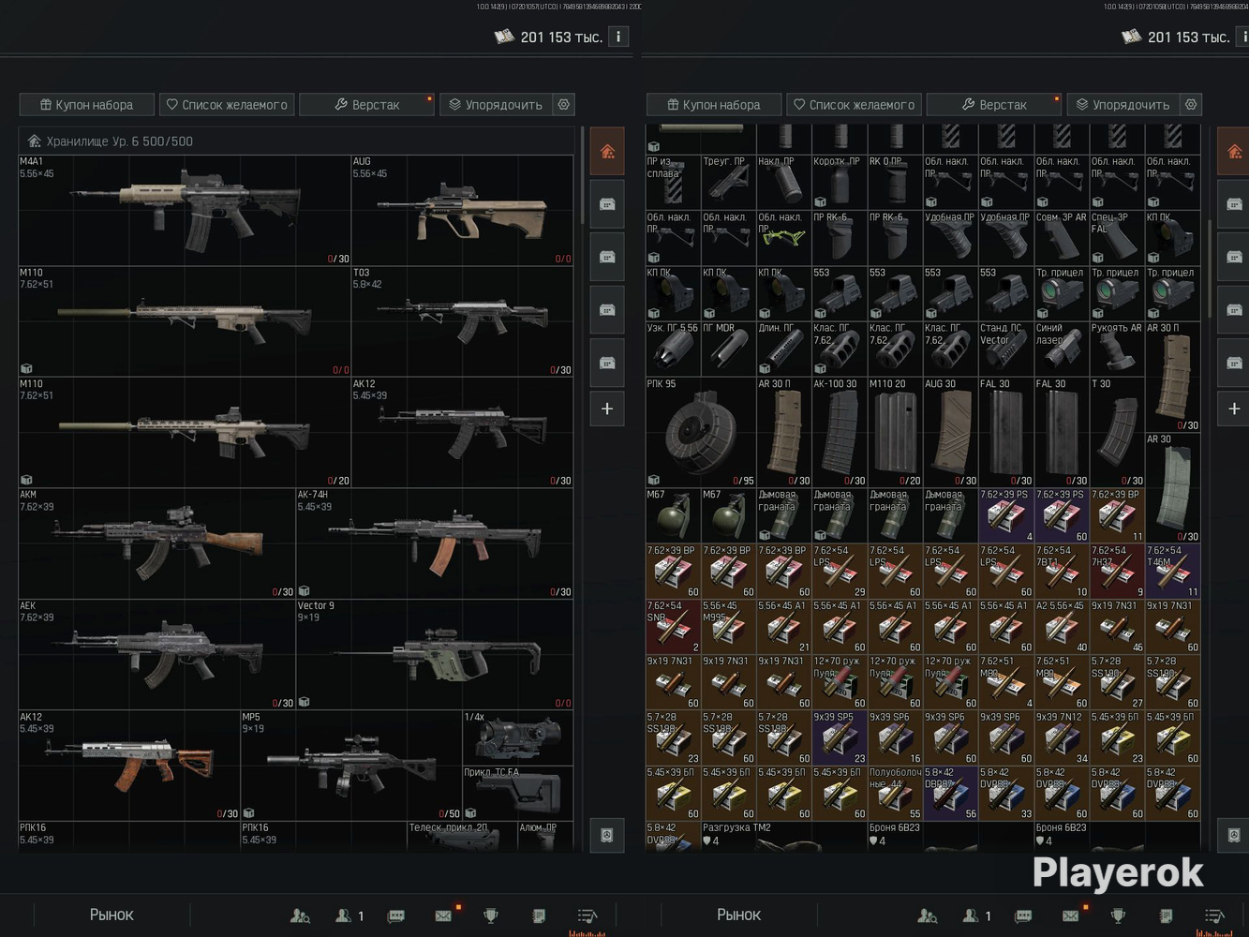This screenshot has height=937, width=1249.
Task: Click Купон набора in the left panel
Action: 86,105
